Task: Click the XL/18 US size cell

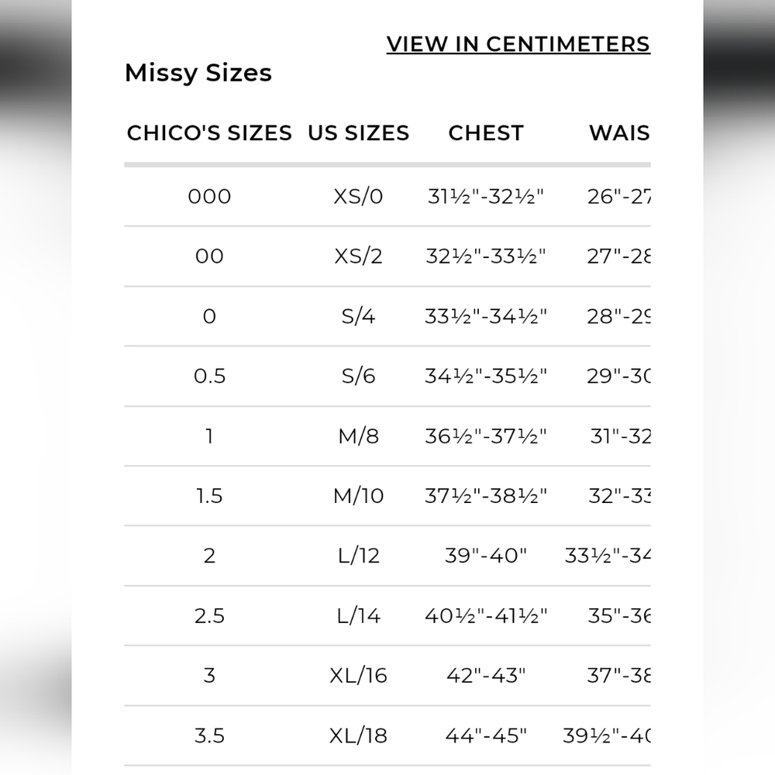Action: pos(358,735)
